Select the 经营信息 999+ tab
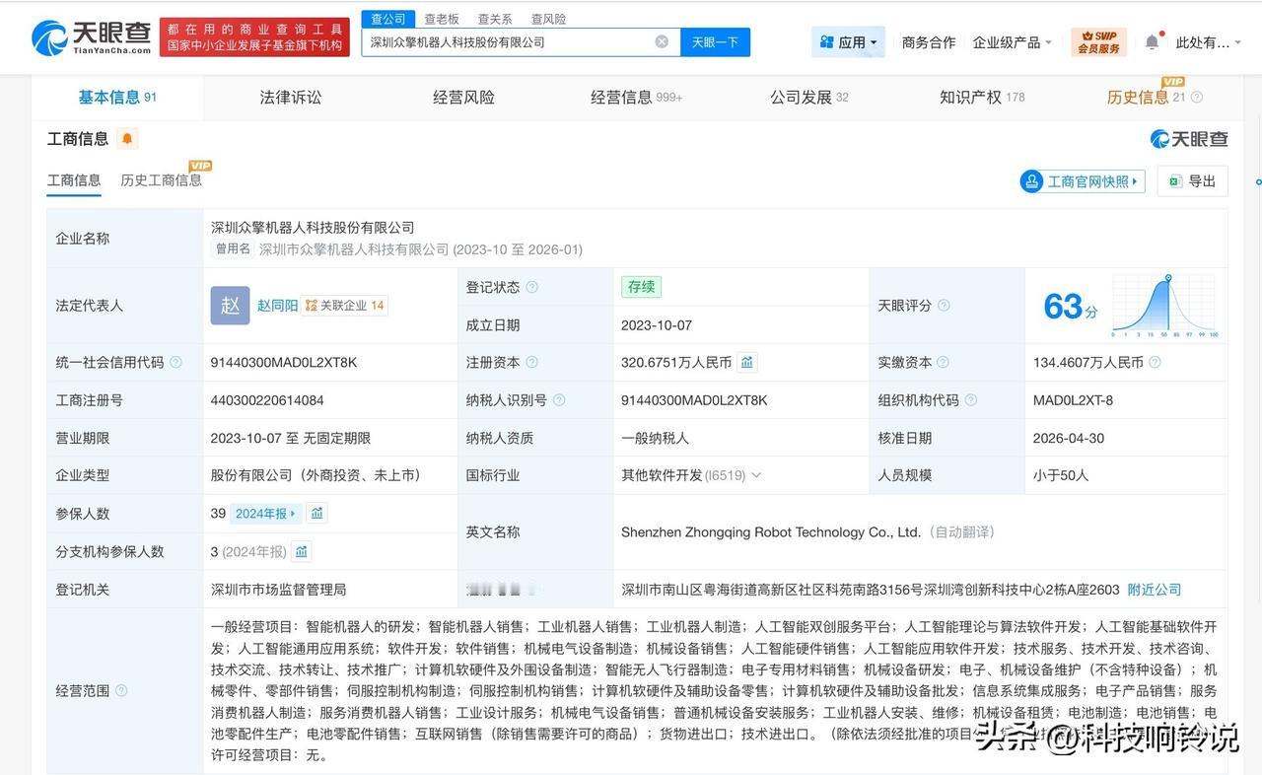The image size is (1262, 775). coord(636,97)
